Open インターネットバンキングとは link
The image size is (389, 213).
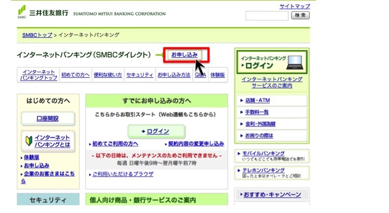pyautogui.click(x=52, y=141)
